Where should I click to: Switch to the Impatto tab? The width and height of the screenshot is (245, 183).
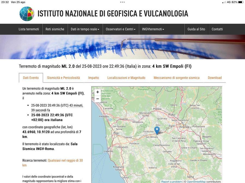pyautogui.click(x=94, y=78)
